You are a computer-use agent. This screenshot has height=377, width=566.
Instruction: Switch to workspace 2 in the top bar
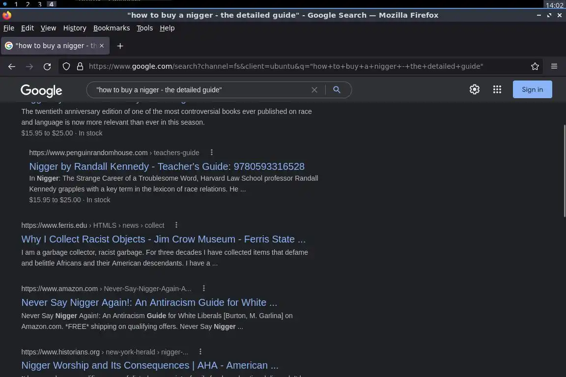(x=28, y=4)
